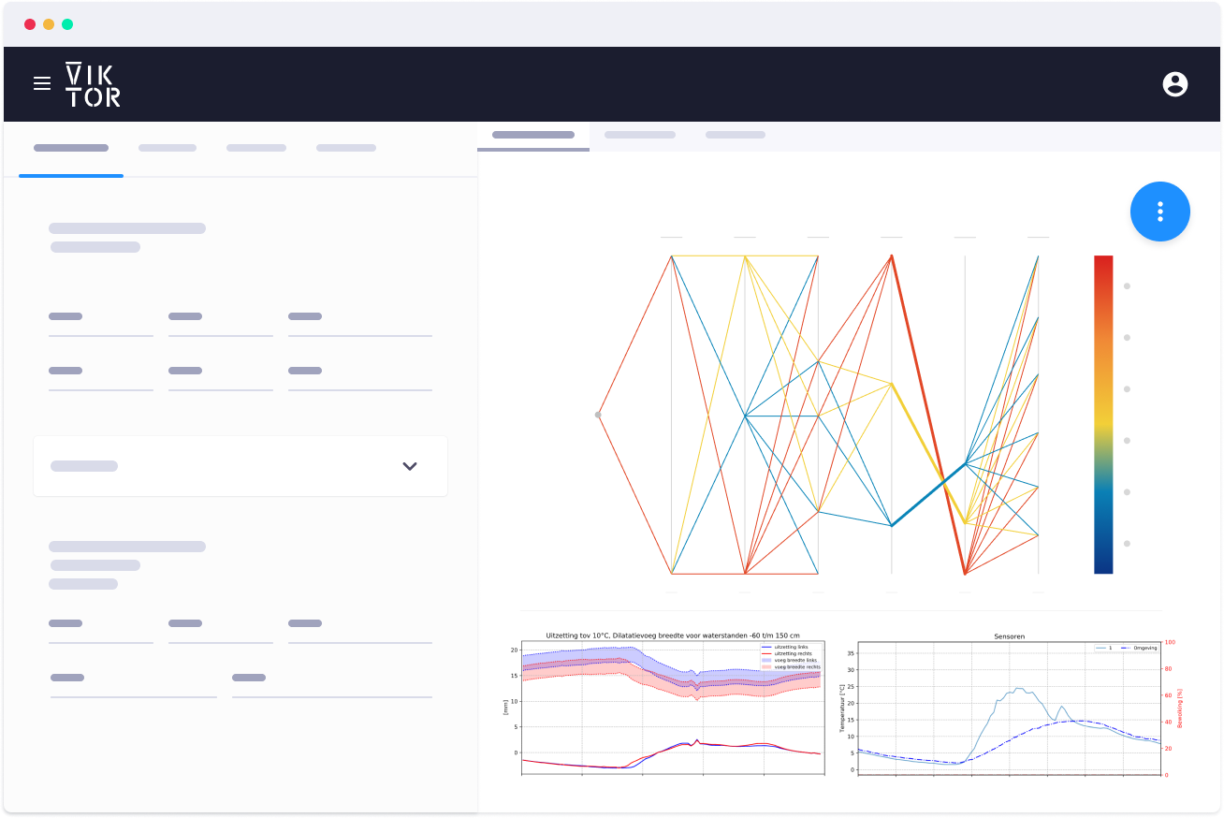Screen dimensions: 1224x818
Task: Click the green window maximize button
Action: pos(67,24)
